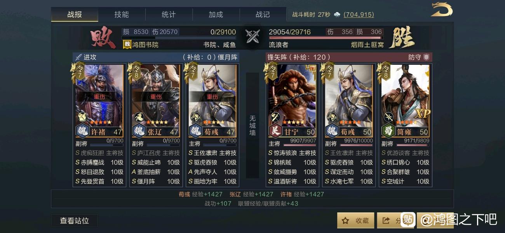Click the 收藏 favorite button
Screen dimensions: 505x233
[x=355, y=221]
